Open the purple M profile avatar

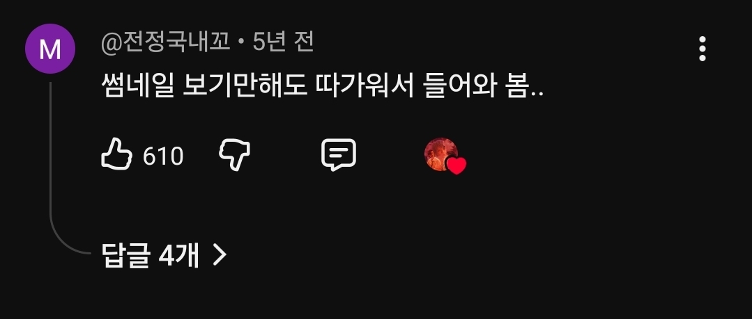50,49
